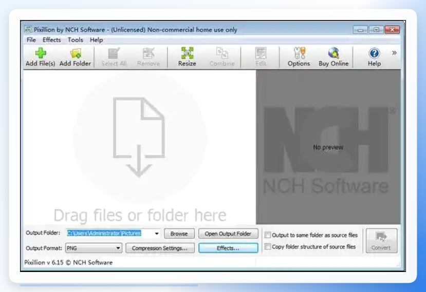The height and width of the screenshot is (292, 426).
Task: Close the Pixillion window
Action: click(392, 30)
